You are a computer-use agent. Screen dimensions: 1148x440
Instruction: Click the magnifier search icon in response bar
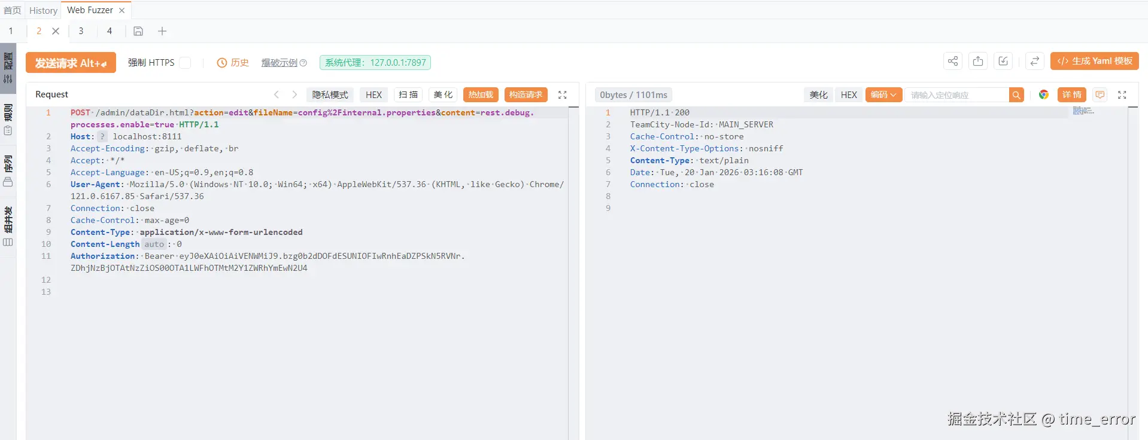click(x=1016, y=94)
